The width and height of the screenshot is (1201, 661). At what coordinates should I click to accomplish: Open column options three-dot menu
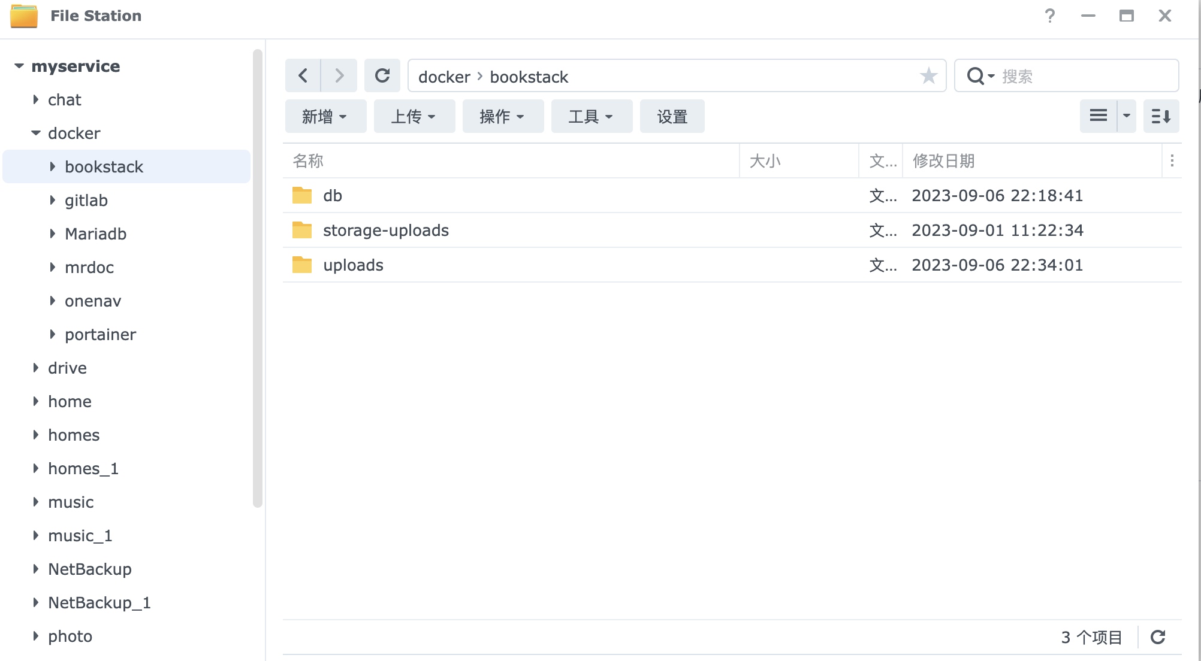[1172, 160]
